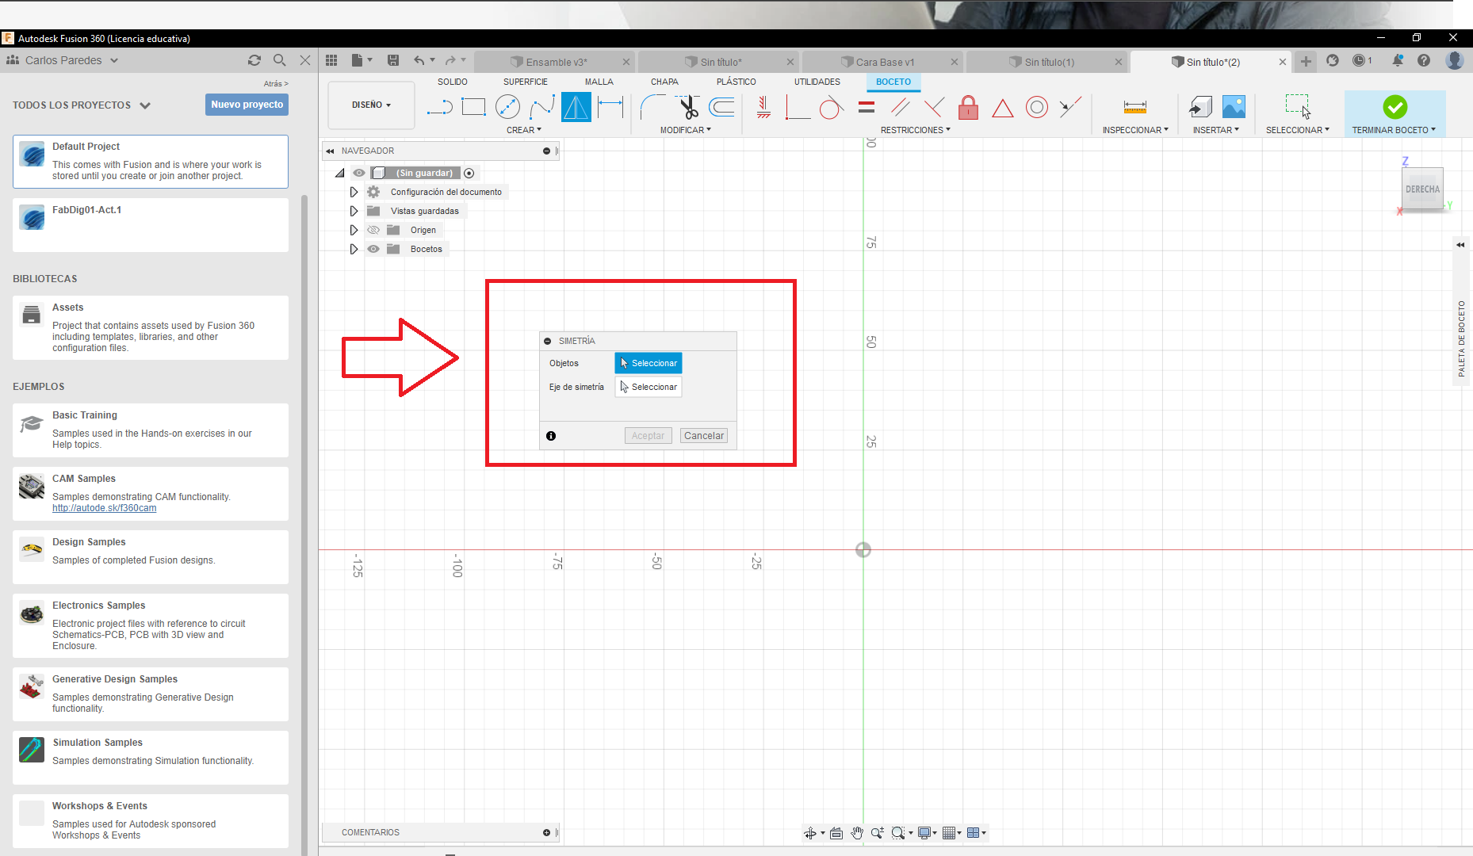Switch to the SOLIDO ribbon tab
This screenshot has height=856, width=1473.
coord(453,82)
